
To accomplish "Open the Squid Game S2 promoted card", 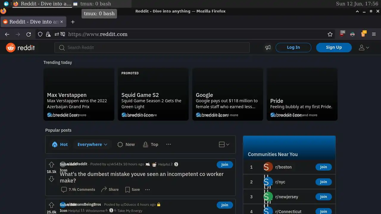I will click(153, 94).
